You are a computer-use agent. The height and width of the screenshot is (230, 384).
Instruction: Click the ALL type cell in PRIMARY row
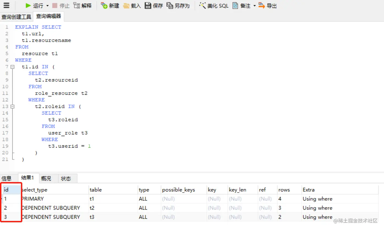tap(149, 199)
